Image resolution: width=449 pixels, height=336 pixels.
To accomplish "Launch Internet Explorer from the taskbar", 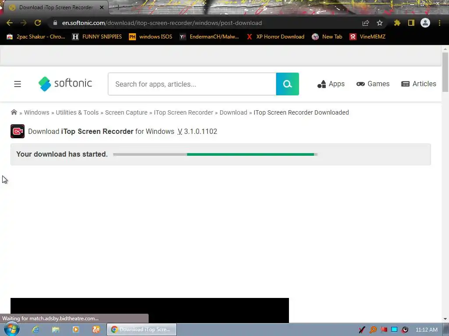I will coord(36,330).
